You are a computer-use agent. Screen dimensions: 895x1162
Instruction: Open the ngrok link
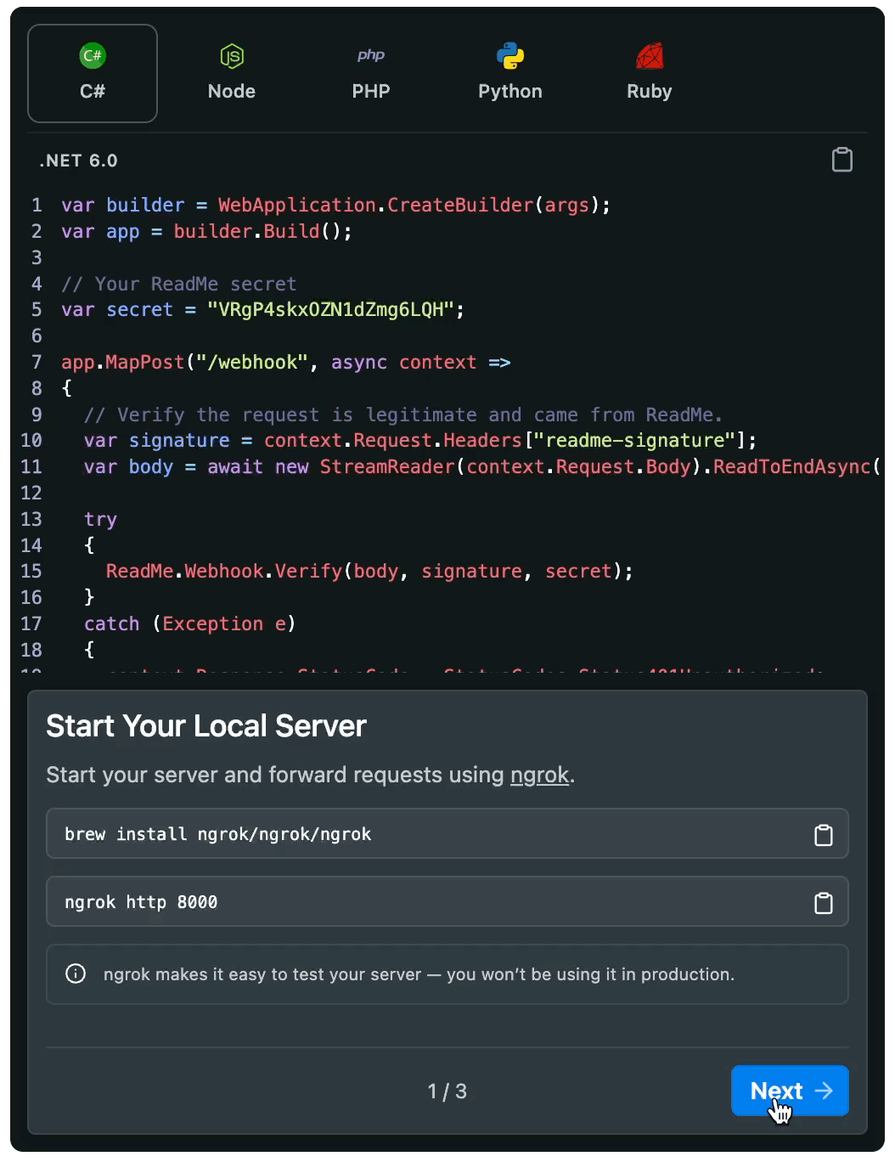(539, 775)
